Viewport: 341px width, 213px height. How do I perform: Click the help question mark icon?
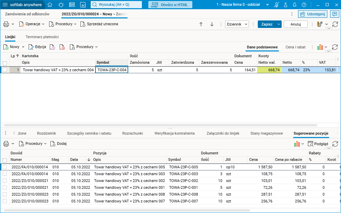tap(304, 5)
